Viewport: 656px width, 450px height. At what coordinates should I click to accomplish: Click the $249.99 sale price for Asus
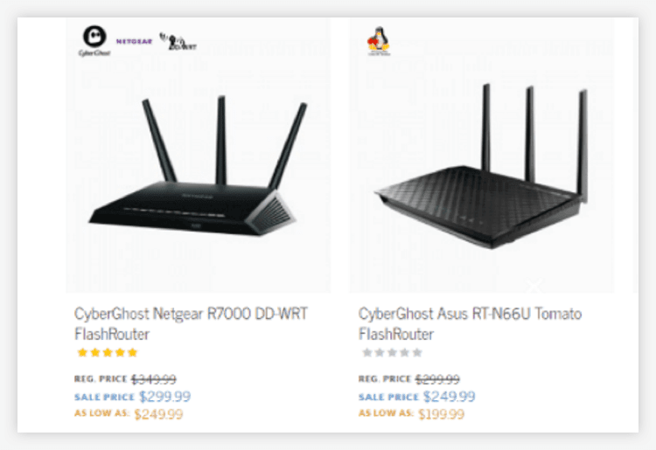tap(449, 396)
